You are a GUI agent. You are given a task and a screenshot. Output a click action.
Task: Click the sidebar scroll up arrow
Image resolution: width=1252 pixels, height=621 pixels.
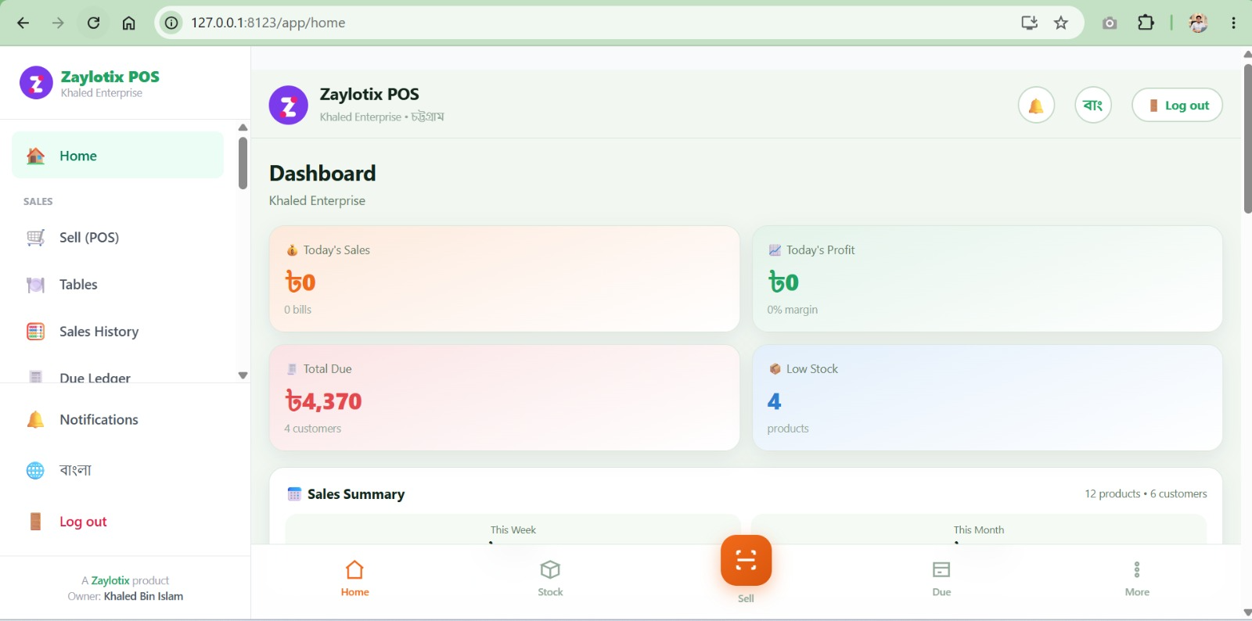[243, 127]
